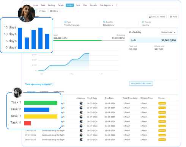Viewport: 186px width, 147px height.
Task: Click the Edit Cost Rates button
Action: click(157, 17)
